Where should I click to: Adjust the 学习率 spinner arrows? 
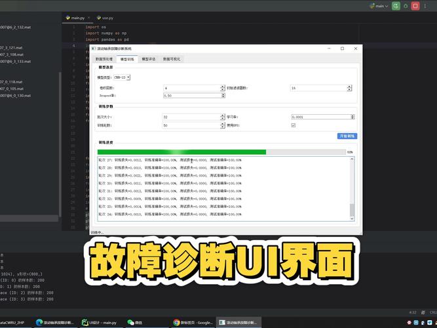[352, 117]
